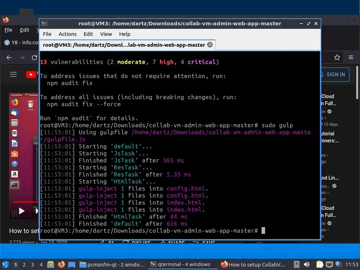This screenshot has width=360, height=270.
Task: Open Firefox File menu behind terminal
Action: click(8, 30)
